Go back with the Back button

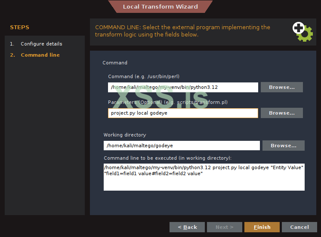(187, 227)
